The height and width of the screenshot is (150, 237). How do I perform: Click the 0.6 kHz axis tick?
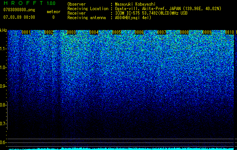click(x=3, y=142)
